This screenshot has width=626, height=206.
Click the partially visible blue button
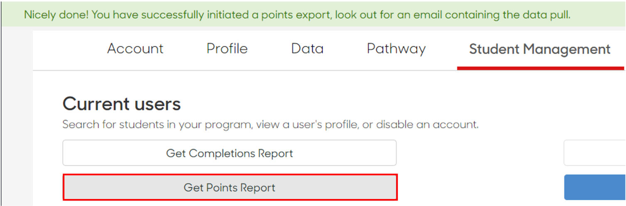tap(595, 187)
